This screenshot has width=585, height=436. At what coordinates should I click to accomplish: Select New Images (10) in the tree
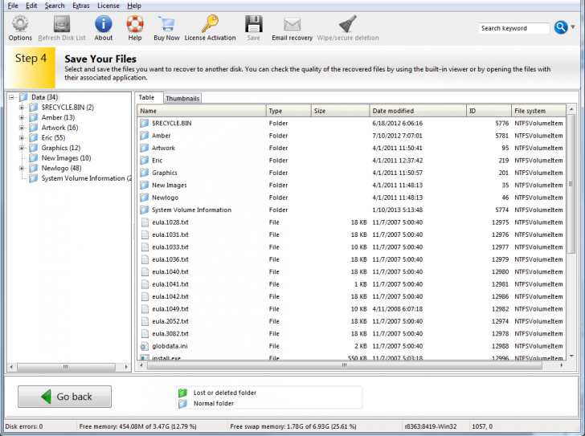[66, 158]
